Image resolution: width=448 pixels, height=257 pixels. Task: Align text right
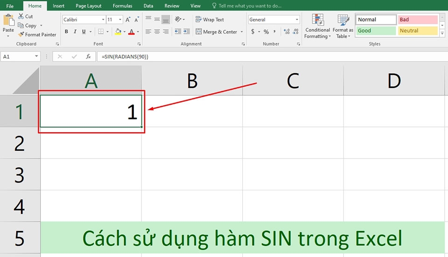pyautogui.click(x=166, y=31)
